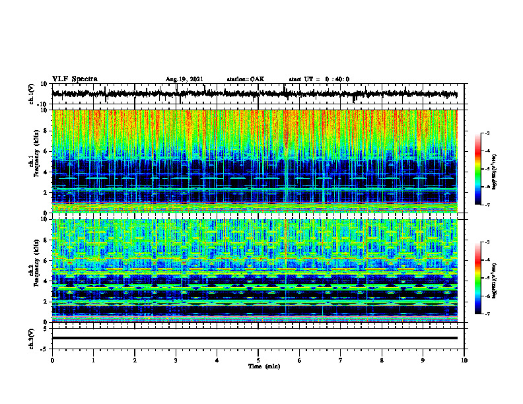
Task: Click the "6" kHz tick on ch.1 frequency axis
Action: point(46,151)
